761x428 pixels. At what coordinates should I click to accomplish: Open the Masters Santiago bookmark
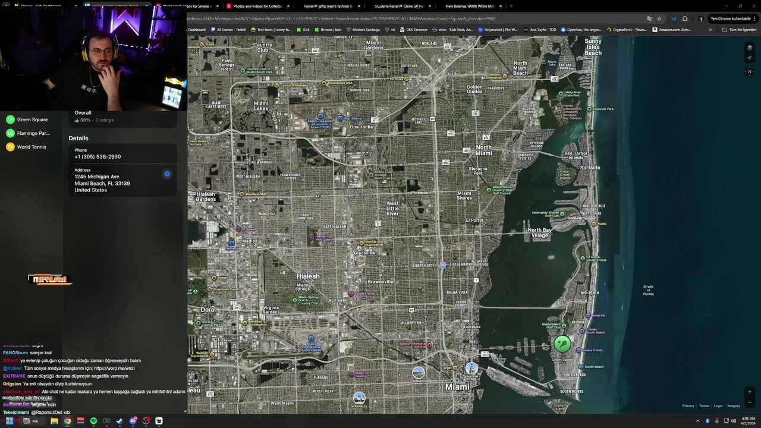363,30
